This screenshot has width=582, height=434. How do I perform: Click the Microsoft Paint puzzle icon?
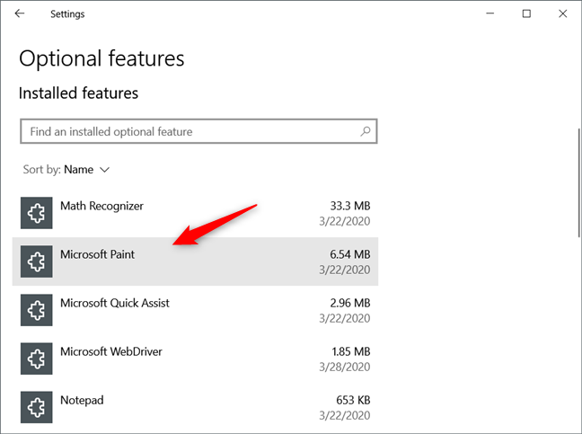36,261
